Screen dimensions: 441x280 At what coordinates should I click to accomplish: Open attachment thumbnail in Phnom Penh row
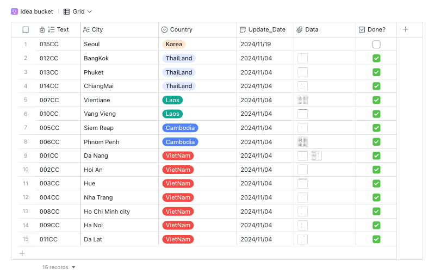303,142
